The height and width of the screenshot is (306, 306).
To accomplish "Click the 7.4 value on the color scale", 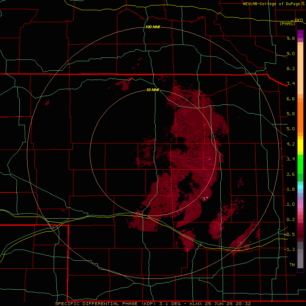I will click(291, 84).
